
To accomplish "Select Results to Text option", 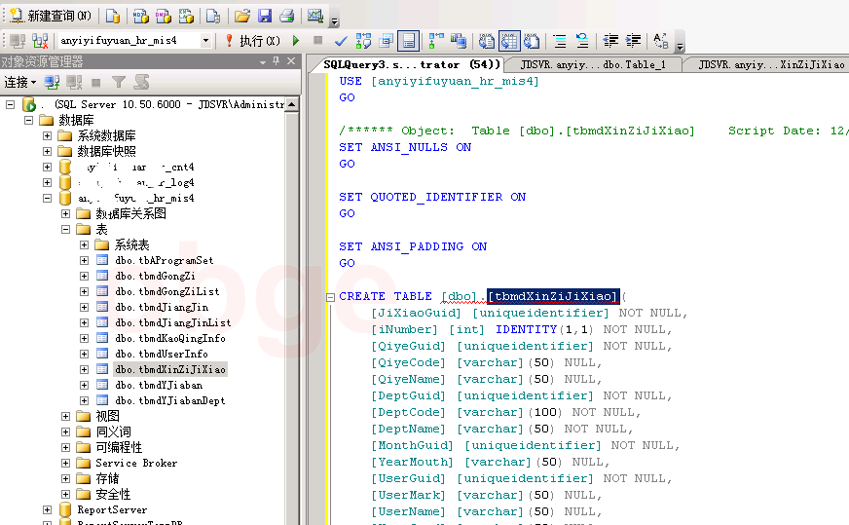I will coord(486,41).
